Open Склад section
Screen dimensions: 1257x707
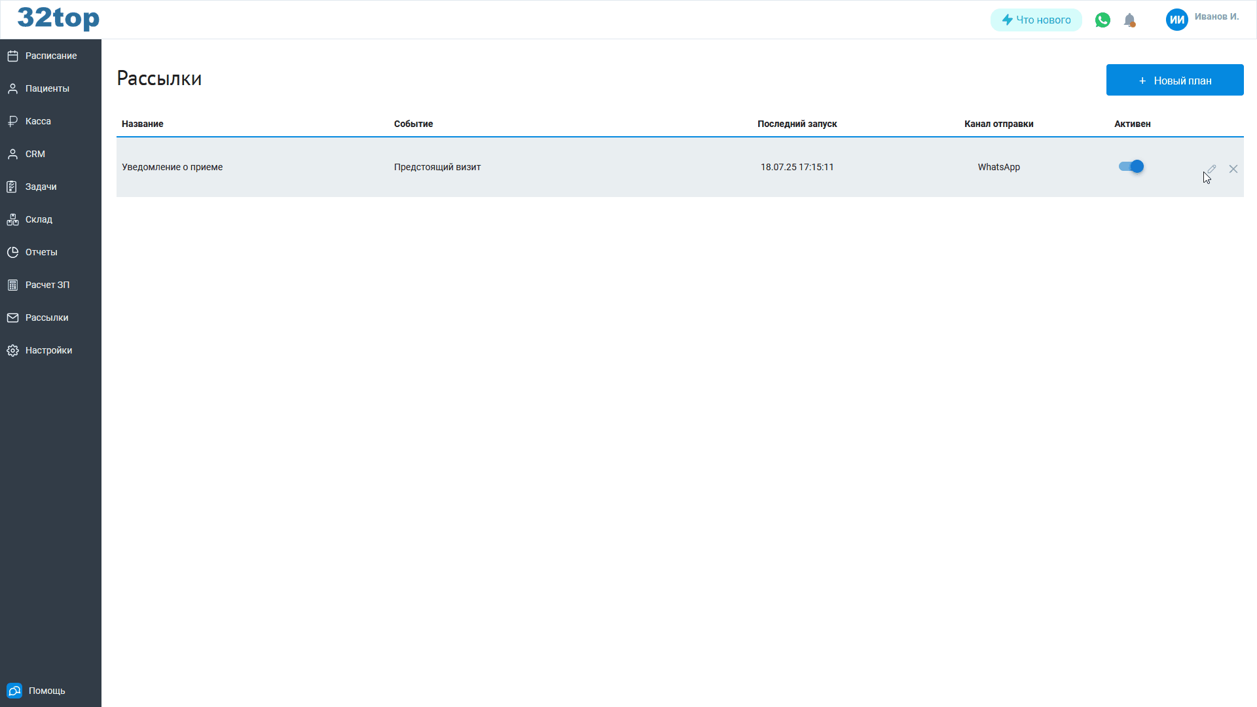click(50, 219)
